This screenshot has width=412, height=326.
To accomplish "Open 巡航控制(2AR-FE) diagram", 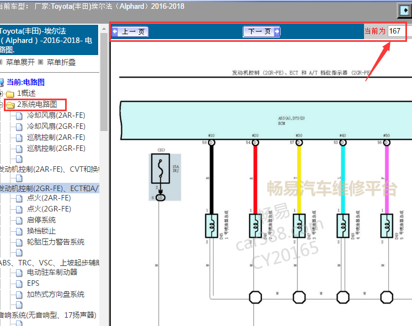I will tap(56, 138).
